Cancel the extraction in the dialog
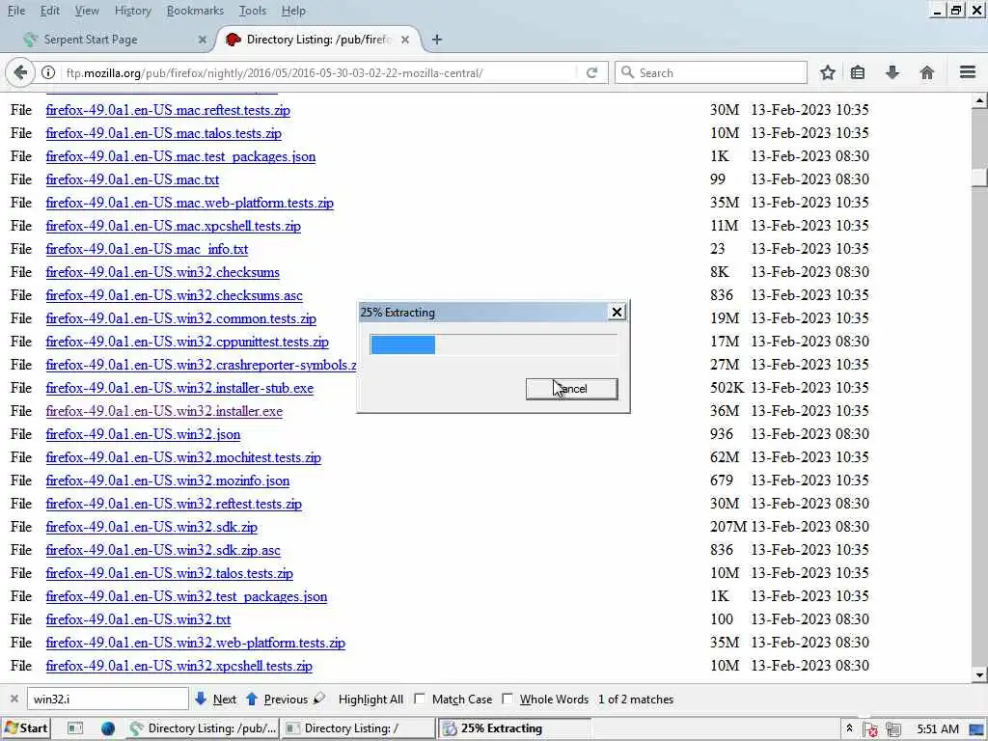Screen dimensions: 988x741 tap(571, 389)
